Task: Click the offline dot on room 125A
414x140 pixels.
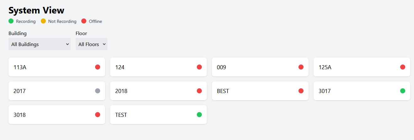Action: (x=403, y=67)
